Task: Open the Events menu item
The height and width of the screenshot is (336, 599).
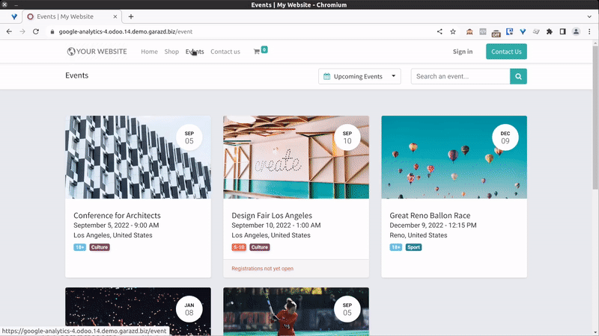Action: [195, 52]
